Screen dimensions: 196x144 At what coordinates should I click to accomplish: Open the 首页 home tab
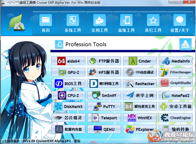tap(46, 23)
